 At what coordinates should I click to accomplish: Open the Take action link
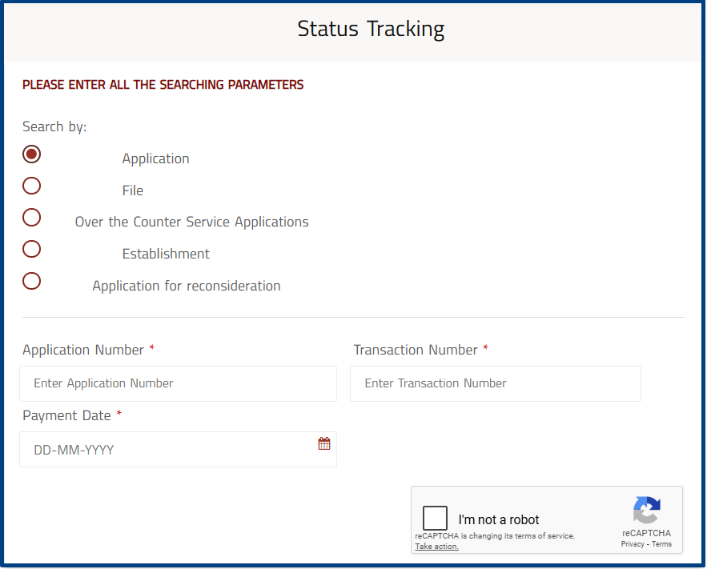(436, 546)
